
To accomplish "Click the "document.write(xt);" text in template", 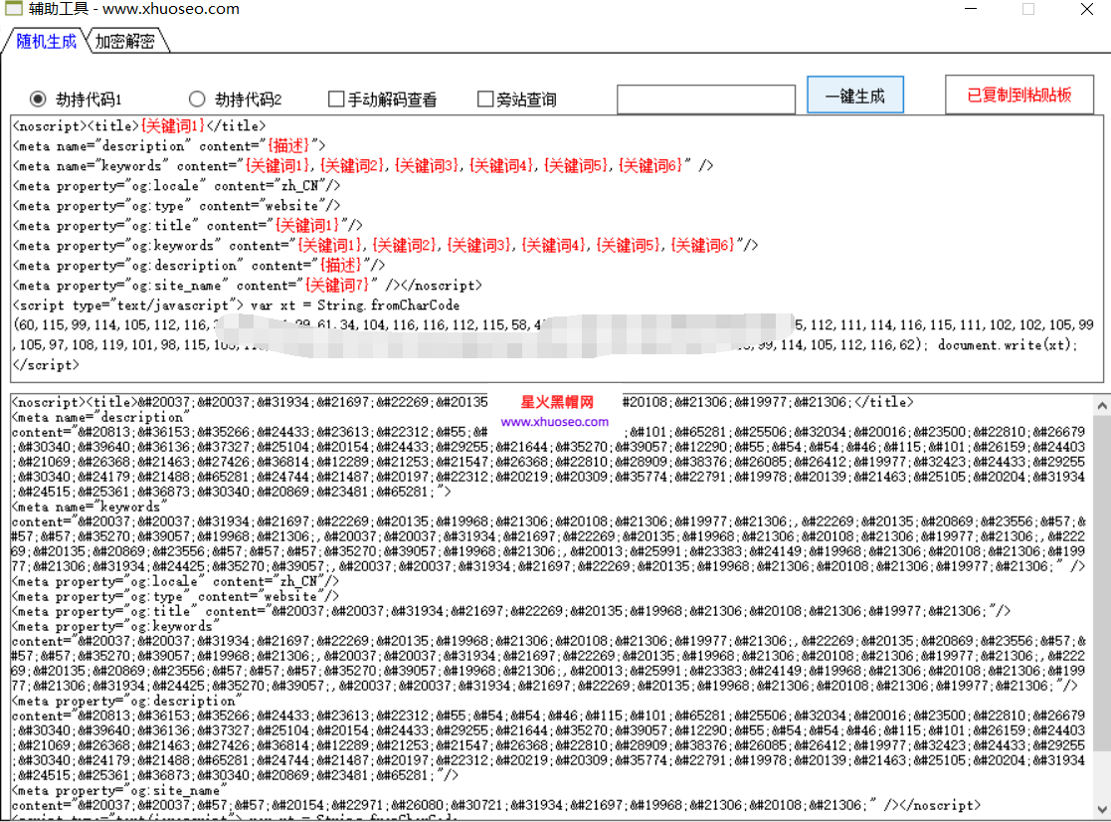I will tap(1008, 345).
